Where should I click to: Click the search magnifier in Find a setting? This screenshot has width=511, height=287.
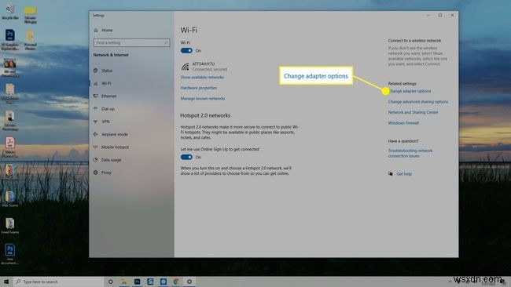point(166,42)
